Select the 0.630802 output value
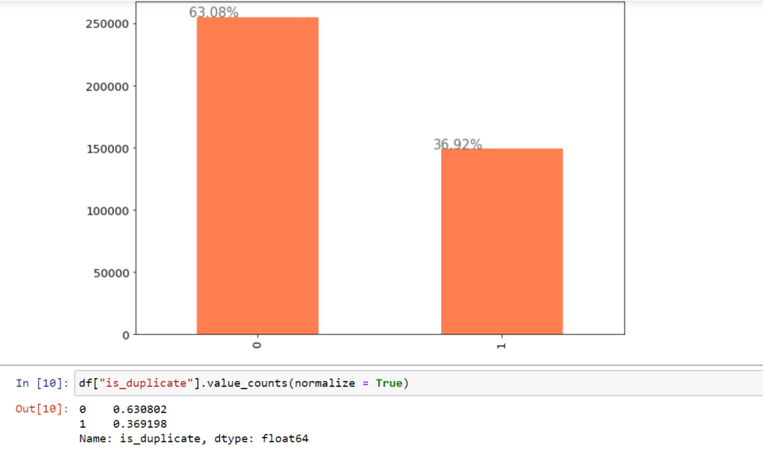Viewport: 763px width, 451px height. [x=140, y=409]
